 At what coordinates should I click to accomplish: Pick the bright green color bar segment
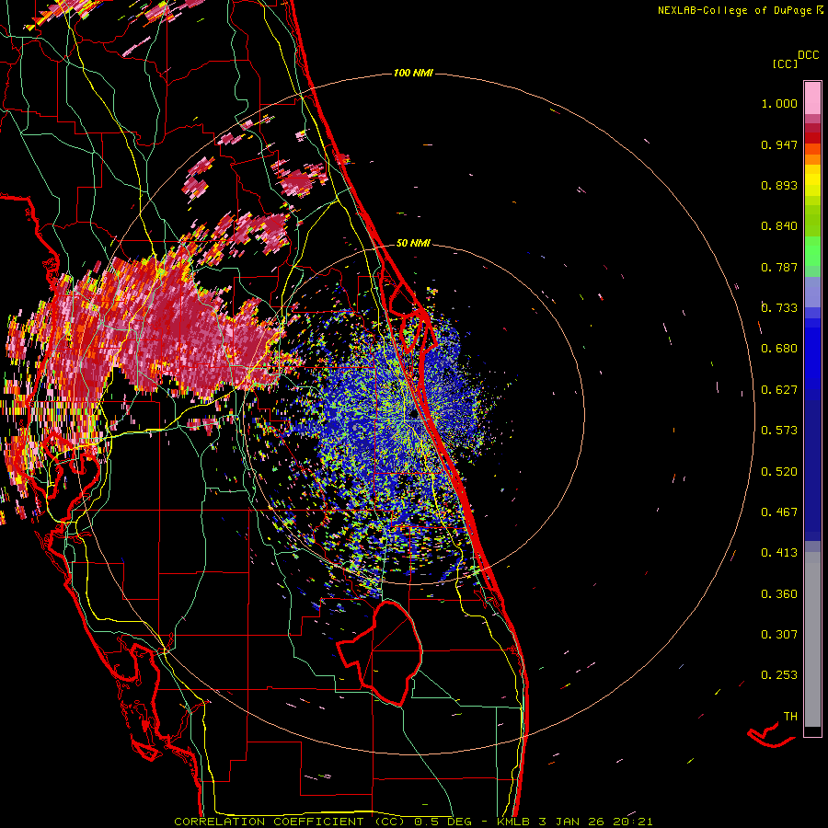point(812,252)
